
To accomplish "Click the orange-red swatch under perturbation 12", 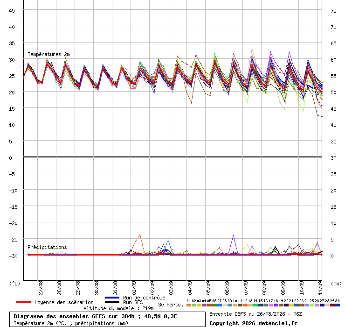I will 245,305.
